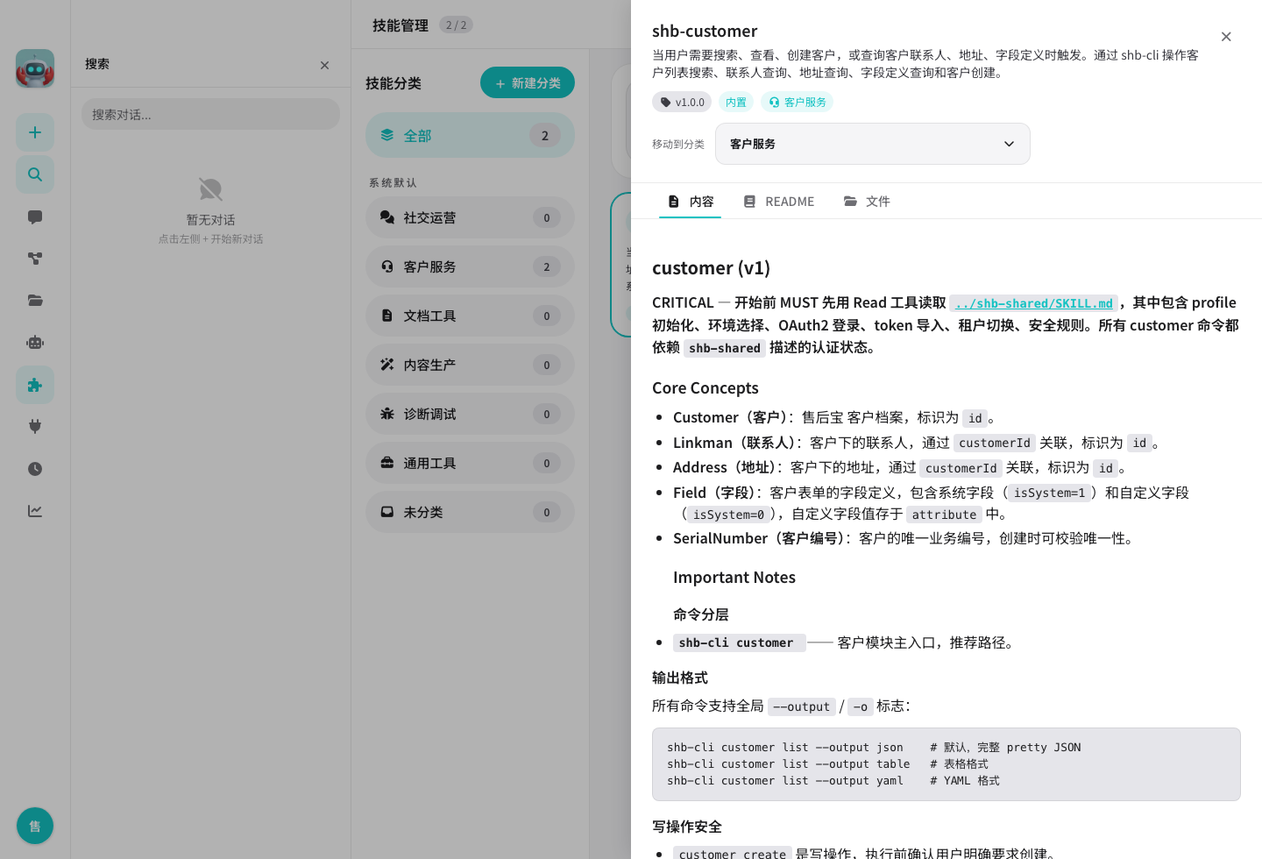Image resolution: width=1262 pixels, height=859 pixels.
Task: Open the ../shb-shared/SKILL.md link
Action: coord(1033,303)
